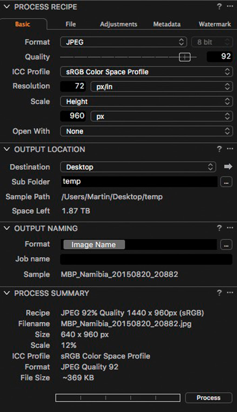Open the Scale dropdown set to Height
The height and width of the screenshot is (412, 237).
146,102
